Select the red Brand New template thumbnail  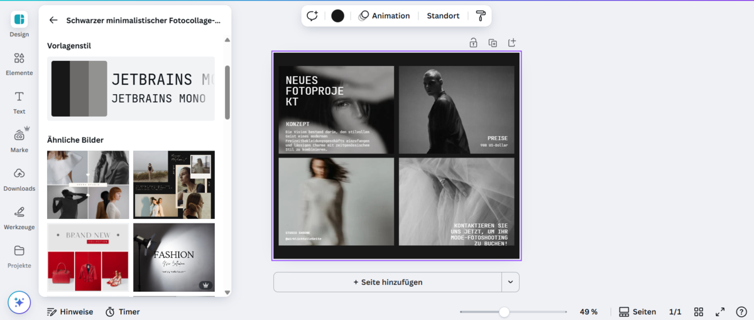coord(88,257)
